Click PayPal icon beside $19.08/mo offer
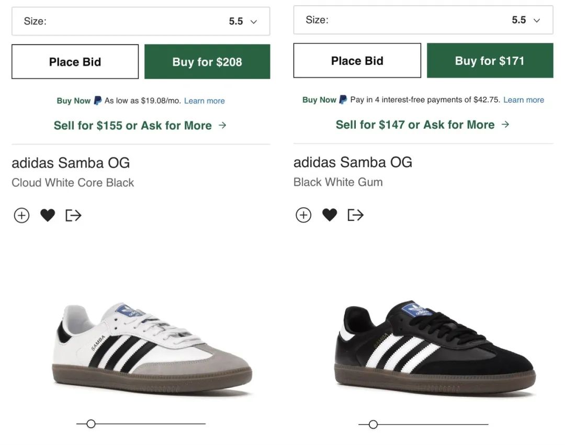The height and width of the screenshot is (445, 565). [x=98, y=101]
